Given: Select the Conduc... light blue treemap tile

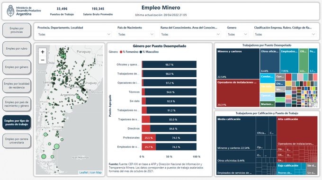Looking at the screenshot, I should point(267,78).
